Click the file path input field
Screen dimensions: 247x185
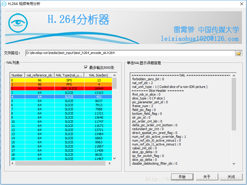tap(130, 53)
